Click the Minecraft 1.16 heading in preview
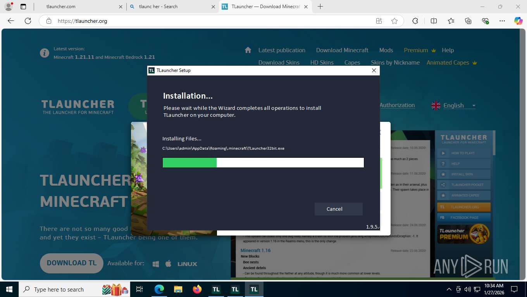The width and height of the screenshot is (527, 297). 255,251
